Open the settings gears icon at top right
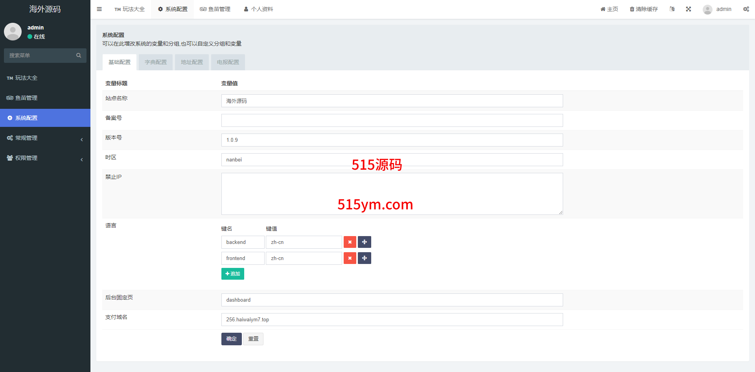Viewport: 755px width, 372px height. coord(746,9)
